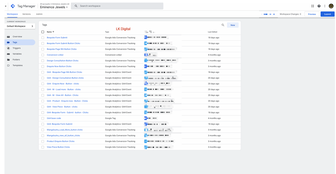Check the GA4 base code row checkbox

[x=43, y=118]
